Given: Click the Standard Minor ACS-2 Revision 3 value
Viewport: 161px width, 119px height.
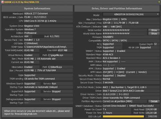Looking at the screenshot, I should pos(111,58).
